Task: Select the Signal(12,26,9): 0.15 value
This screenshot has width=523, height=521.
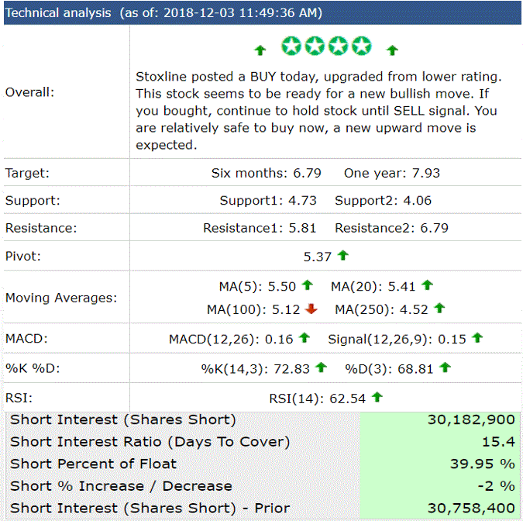Action: (x=397, y=339)
